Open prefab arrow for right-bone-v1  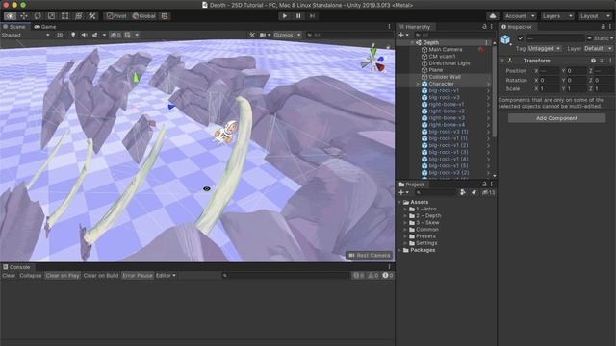[488, 105]
